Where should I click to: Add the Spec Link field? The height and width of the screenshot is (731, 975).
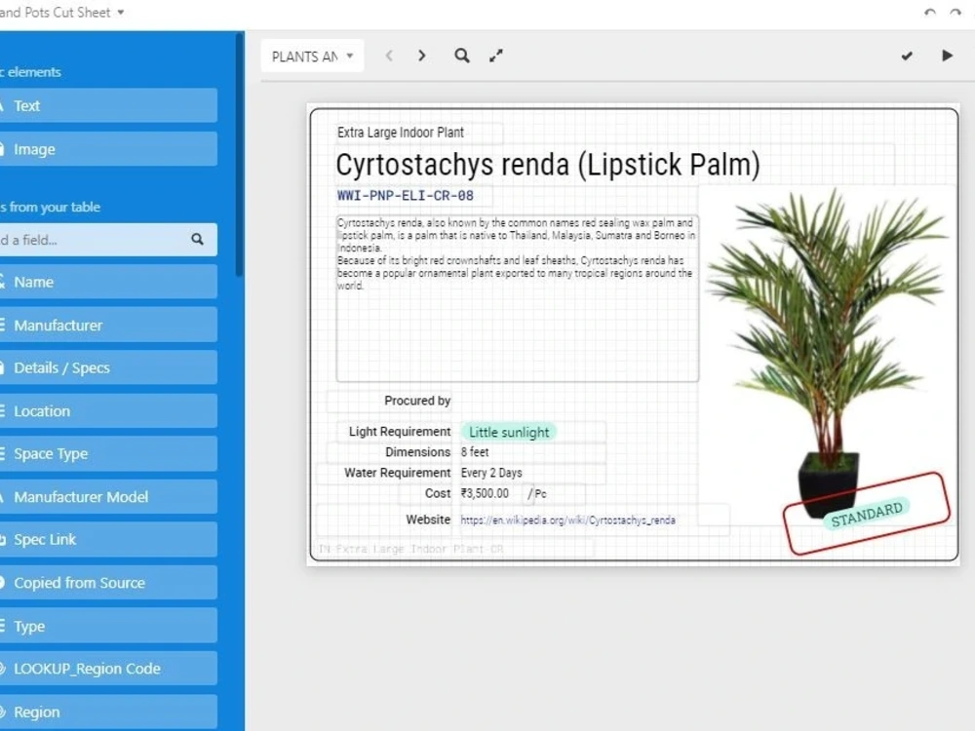[x=108, y=540]
